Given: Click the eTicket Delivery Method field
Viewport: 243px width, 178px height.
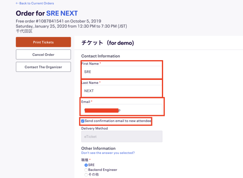Looking at the screenshot, I should (x=122, y=136).
